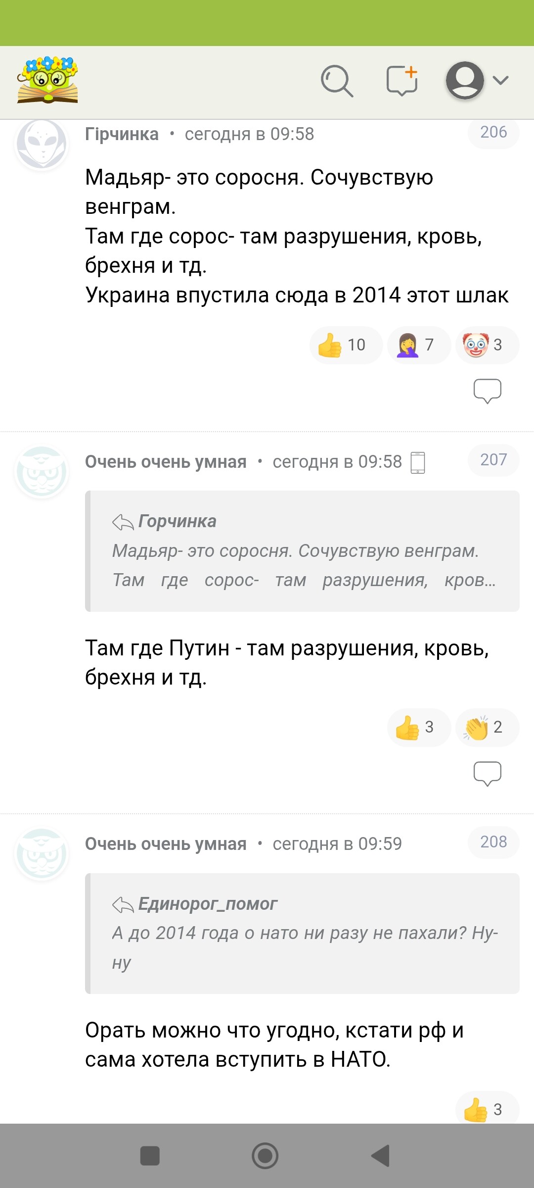Open the search magnifier icon

pos(337,81)
